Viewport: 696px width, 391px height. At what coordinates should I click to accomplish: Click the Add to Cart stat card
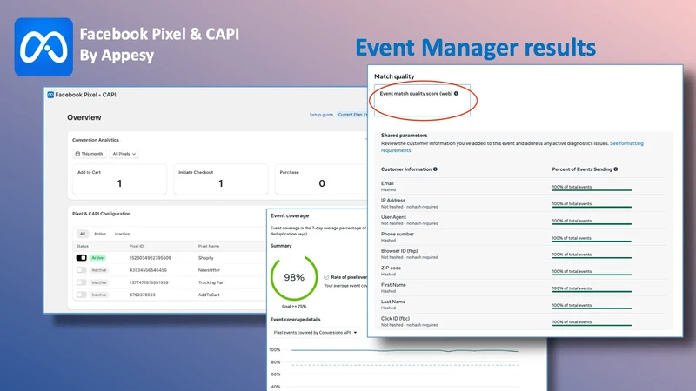[x=119, y=180]
